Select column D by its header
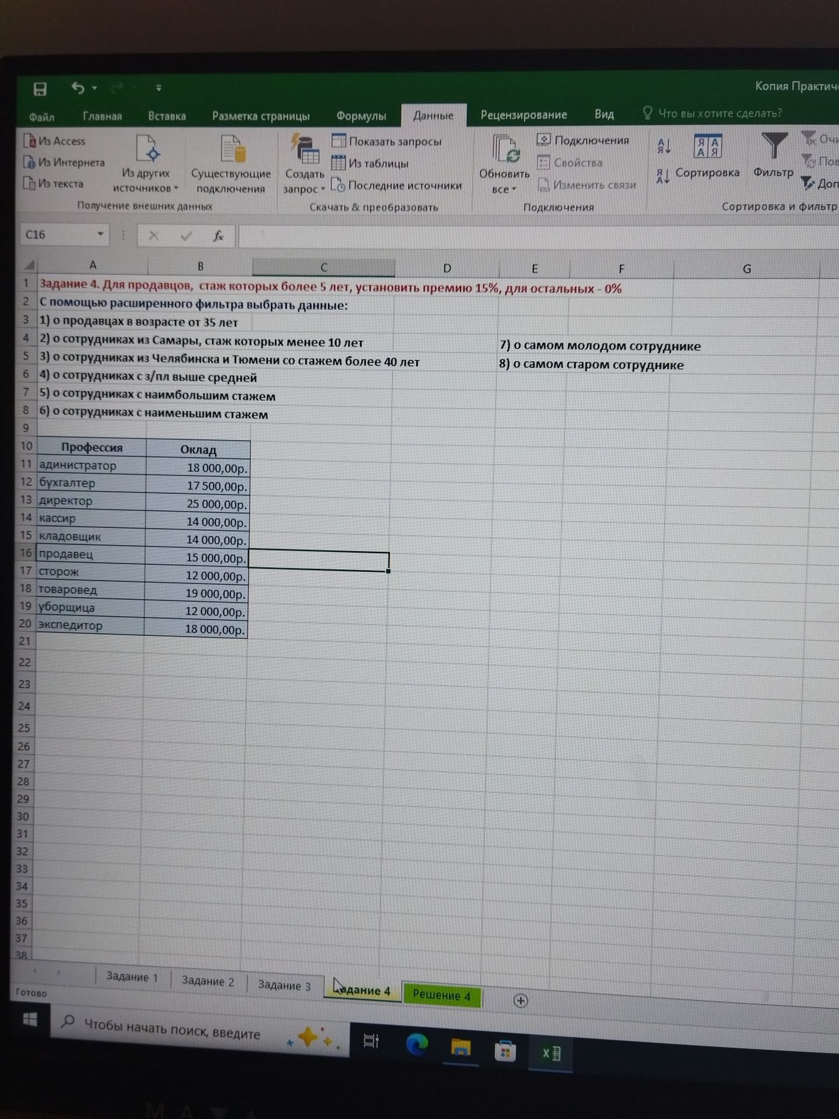 pyautogui.click(x=447, y=268)
